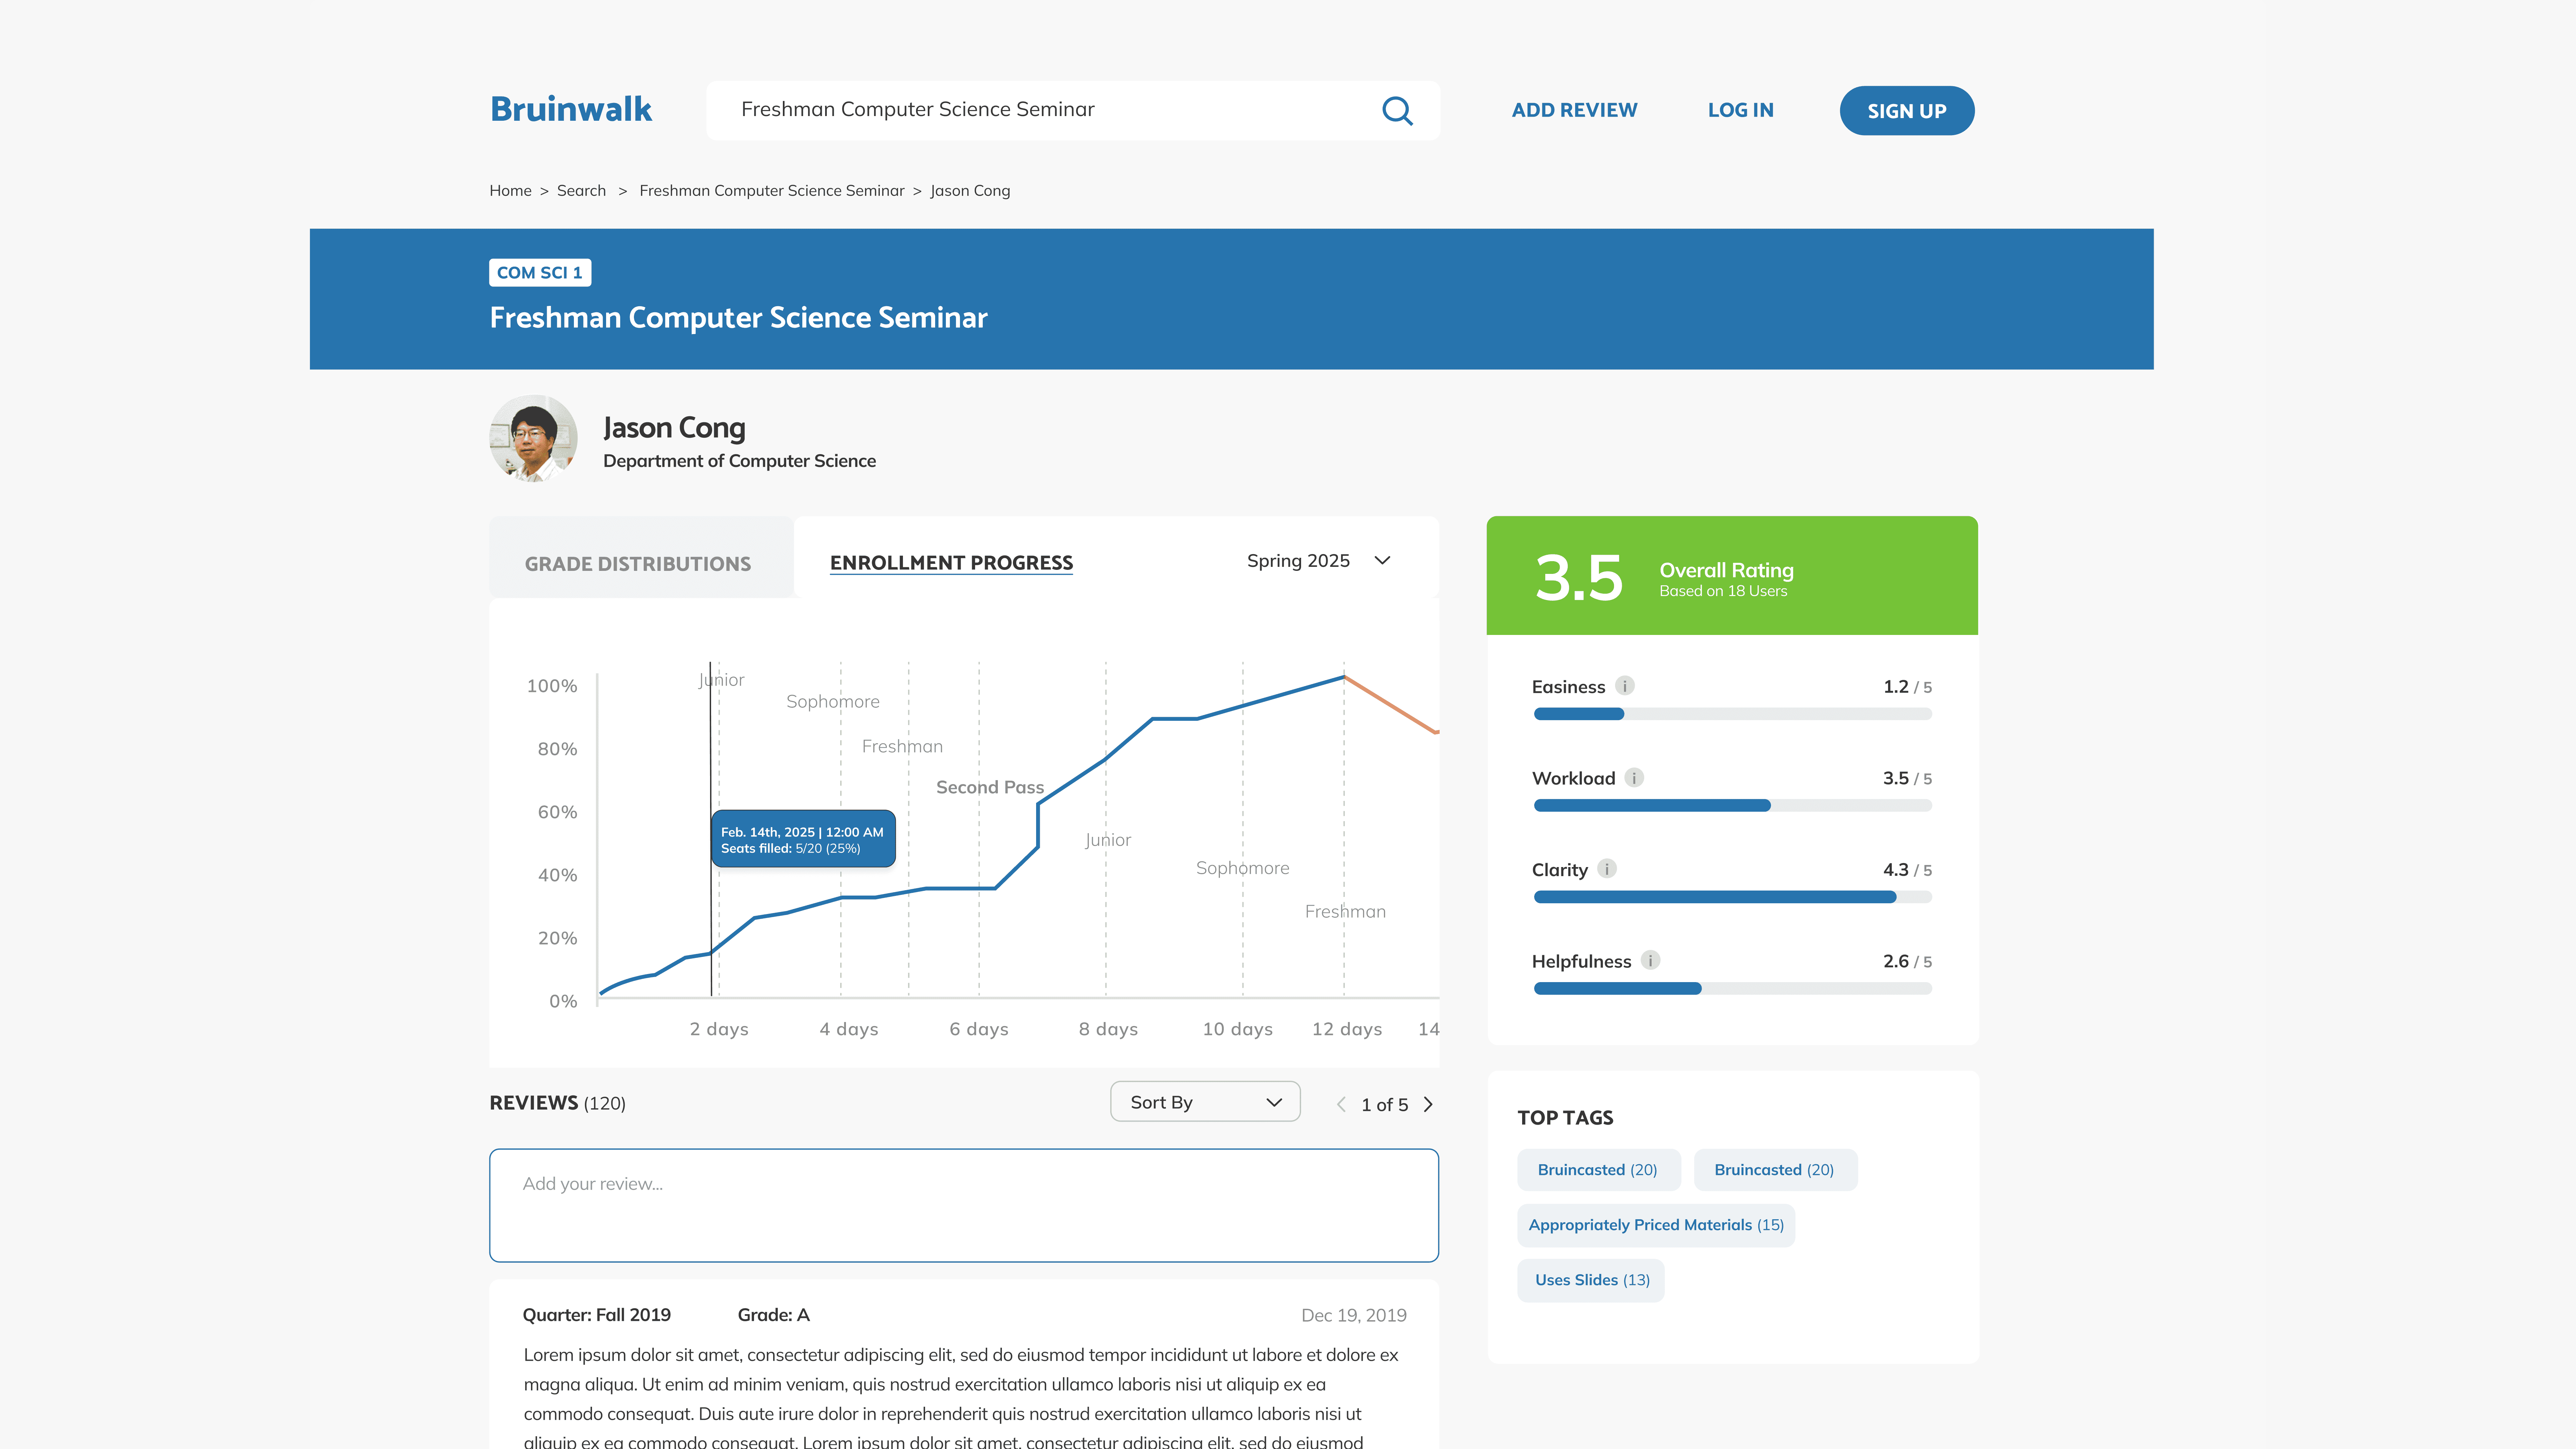The image size is (2576, 1449).
Task: Click the Log In link
Action: 1740,110
